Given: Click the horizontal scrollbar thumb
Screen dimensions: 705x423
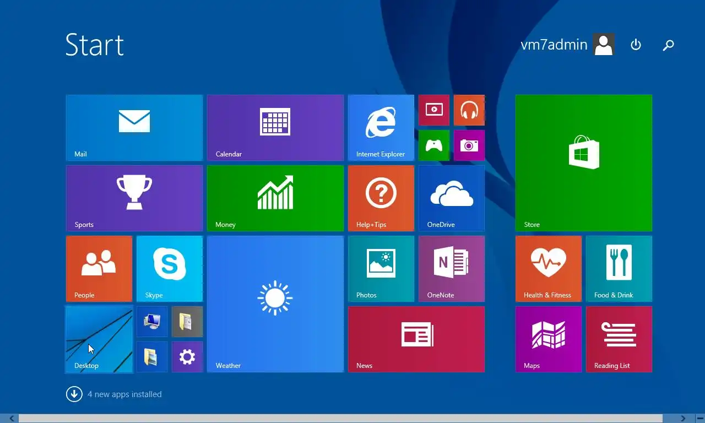Looking at the screenshot, I should click(341, 419).
